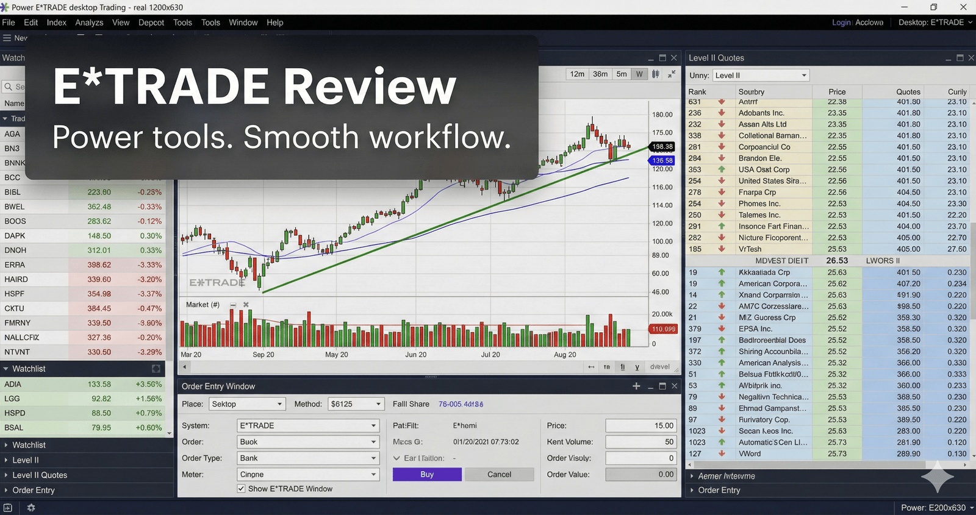Click the down arrow in Adobants Inc. row

coord(722,113)
